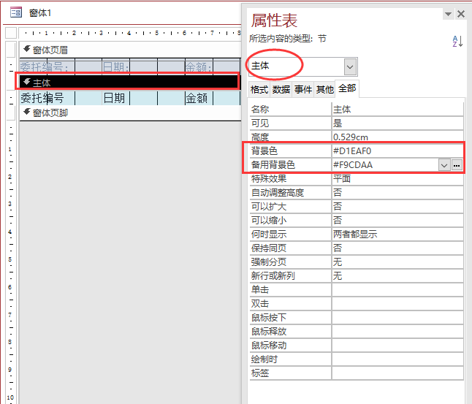Switch to the 全部 tab
This screenshot has width=472, height=404.
[347, 88]
